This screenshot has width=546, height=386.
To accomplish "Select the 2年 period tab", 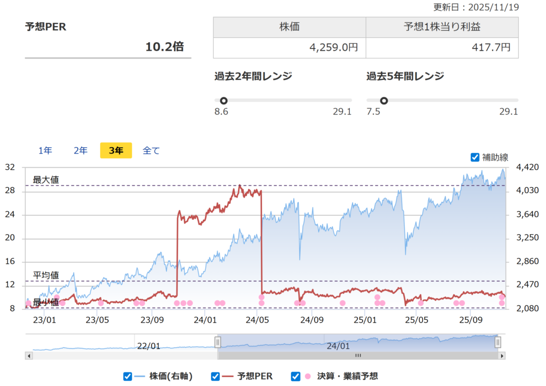I will (x=80, y=150).
